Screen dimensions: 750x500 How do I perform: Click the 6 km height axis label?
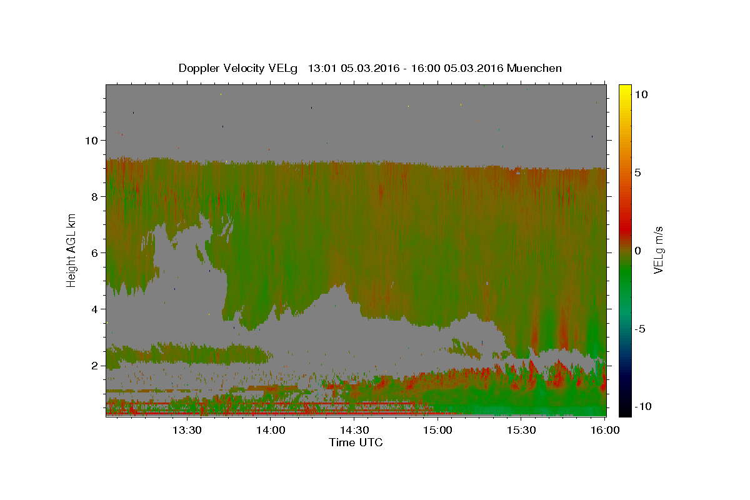click(95, 252)
